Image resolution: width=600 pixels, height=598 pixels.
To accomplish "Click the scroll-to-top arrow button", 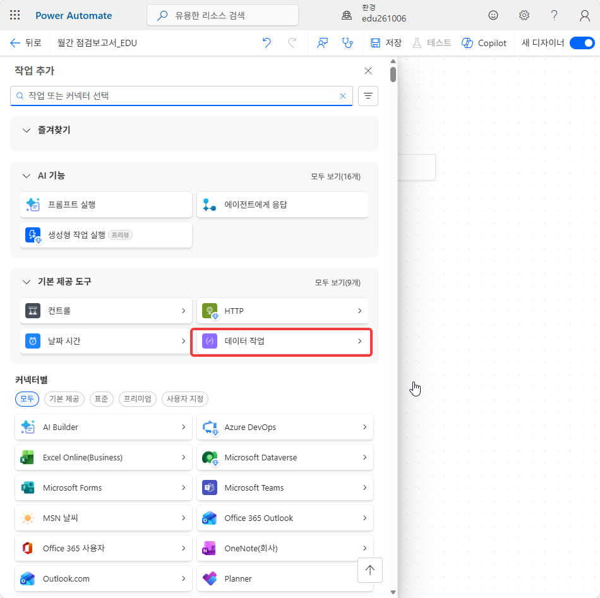I will [370, 570].
